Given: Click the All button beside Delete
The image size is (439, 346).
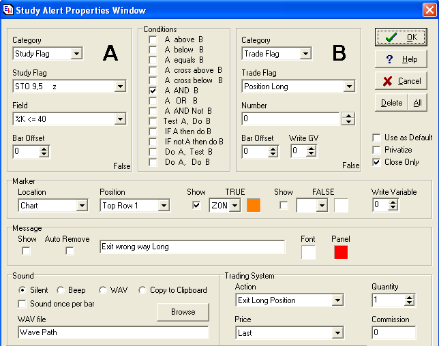Looking at the screenshot, I should coord(417,103).
